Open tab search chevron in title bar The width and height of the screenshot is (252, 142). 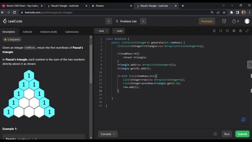click(x=223, y=5)
